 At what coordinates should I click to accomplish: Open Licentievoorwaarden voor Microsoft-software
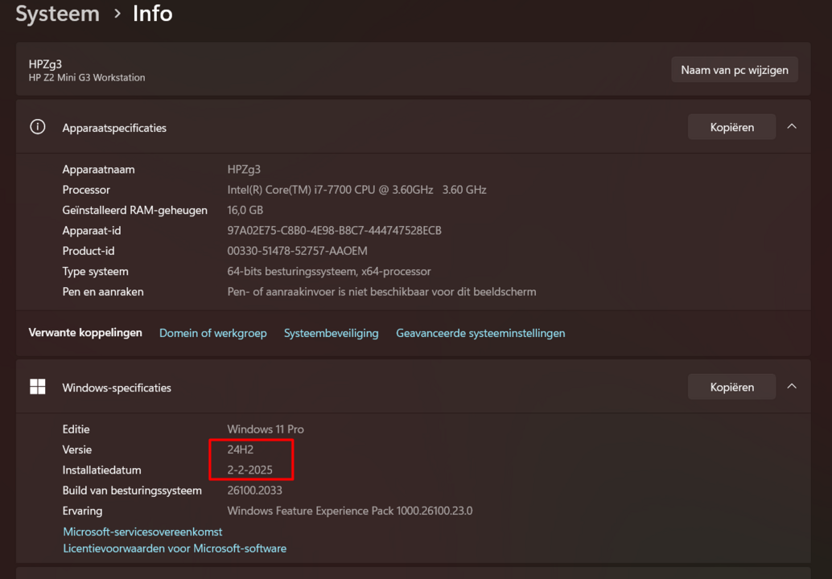coord(174,548)
